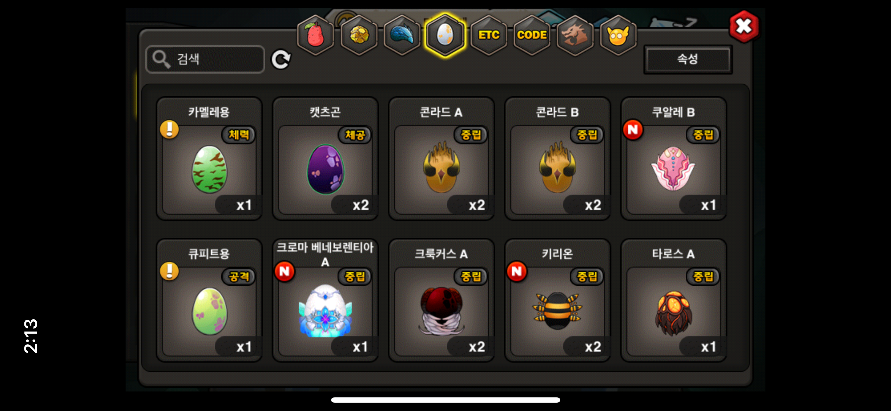Open the blue dragon scale category tab
This screenshot has height=411, width=891.
click(402, 35)
